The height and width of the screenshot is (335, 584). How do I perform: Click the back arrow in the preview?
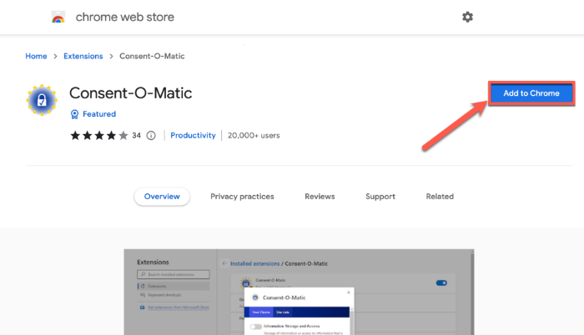224,263
